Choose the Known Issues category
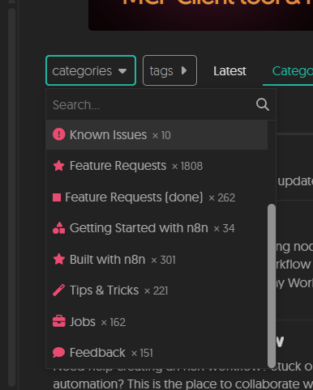Viewport: 313px width, 390px height. (156, 134)
